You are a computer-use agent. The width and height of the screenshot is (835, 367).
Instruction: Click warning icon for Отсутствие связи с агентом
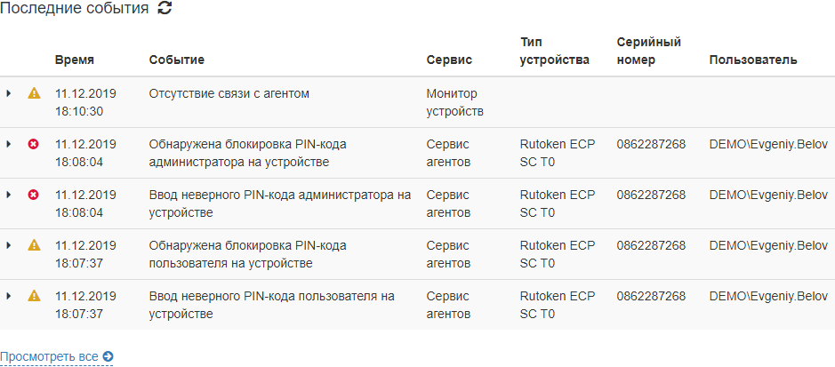pos(34,93)
